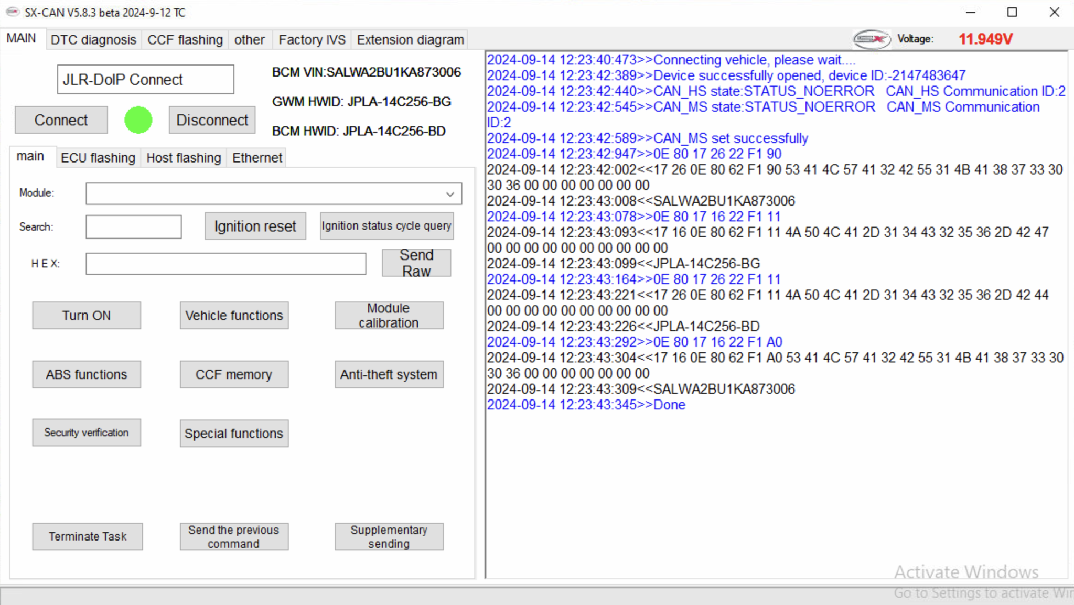The height and width of the screenshot is (605, 1074).
Task: Focus the Search input field
Action: pyautogui.click(x=134, y=227)
